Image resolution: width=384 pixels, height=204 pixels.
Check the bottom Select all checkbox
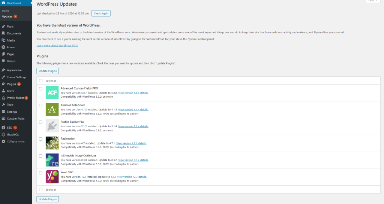[40, 189]
